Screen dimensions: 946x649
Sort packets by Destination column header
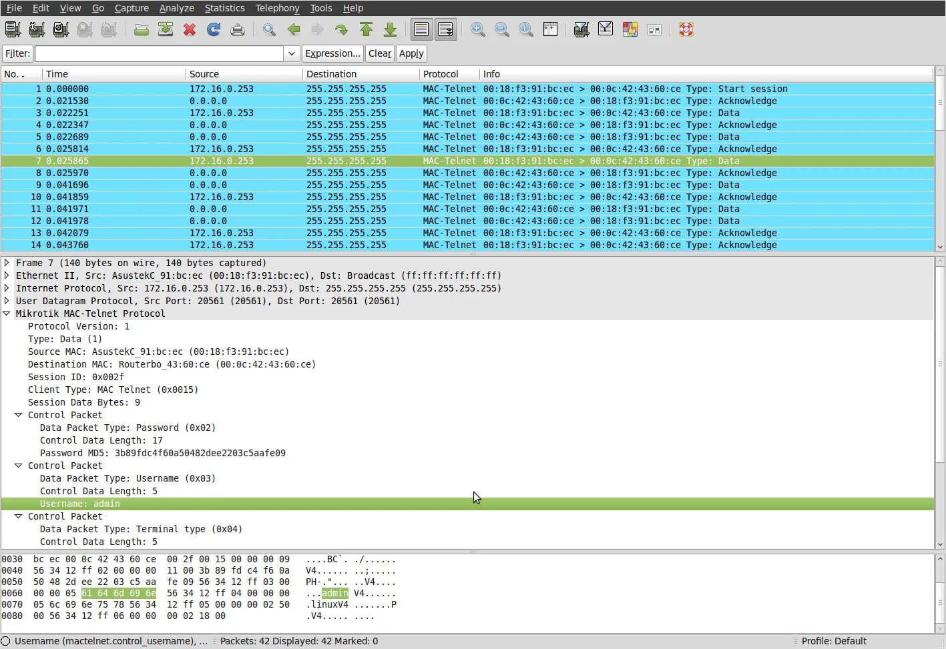pos(361,74)
